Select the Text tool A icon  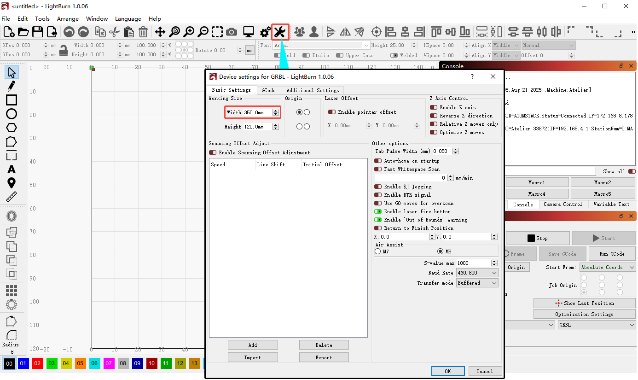[x=12, y=169]
